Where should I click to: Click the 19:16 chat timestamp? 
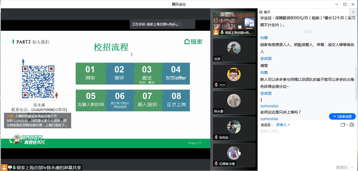[x=308, y=32]
